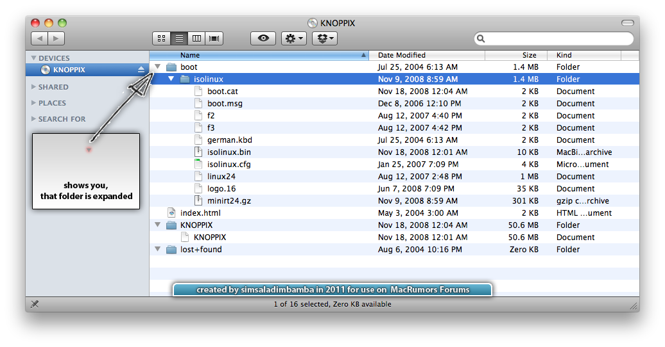
Task: Click the Spotlight search field
Action: tap(554, 38)
